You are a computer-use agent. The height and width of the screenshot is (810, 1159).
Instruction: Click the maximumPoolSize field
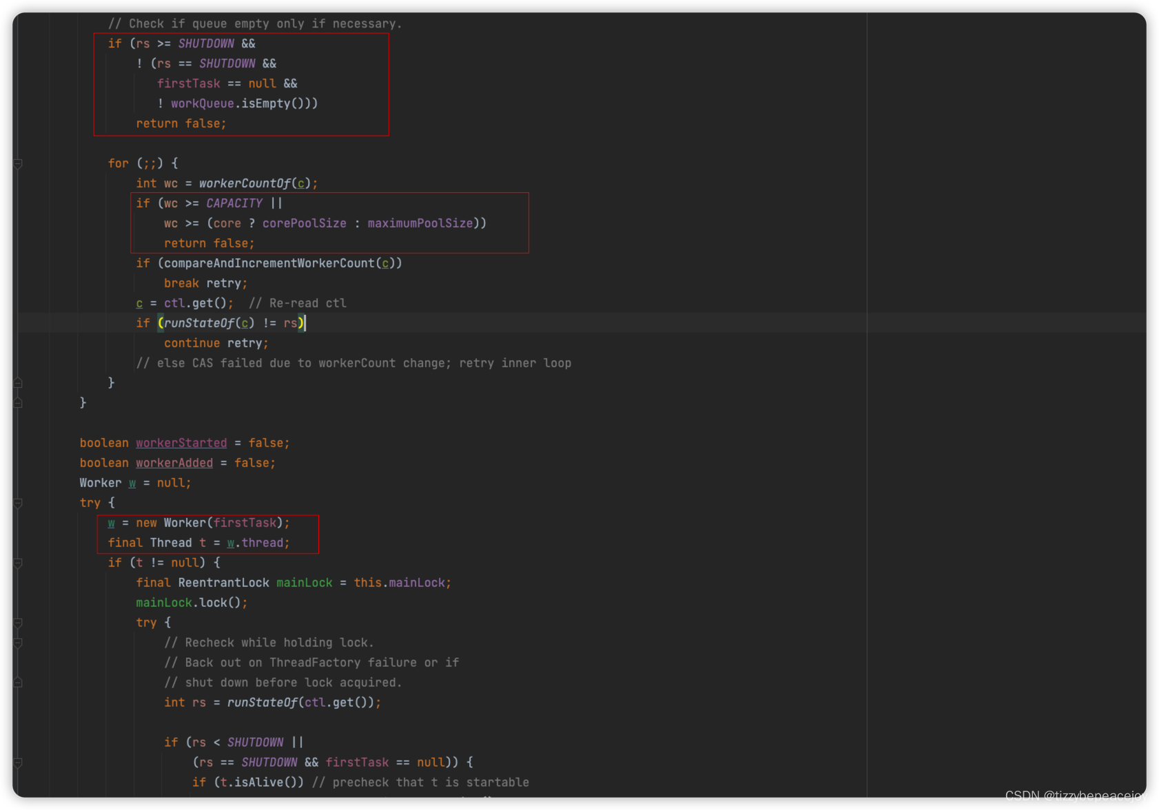pyautogui.click(x=420, y=223)
